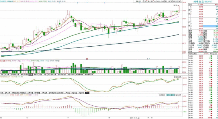218x119 pixels.
Task: Toggle the 优选参数 button in MACD panel
Action: click(x=162, y=95)
